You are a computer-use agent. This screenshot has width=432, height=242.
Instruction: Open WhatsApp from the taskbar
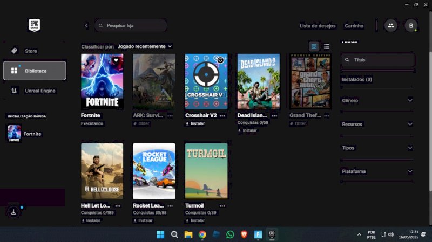coord(231,234)
